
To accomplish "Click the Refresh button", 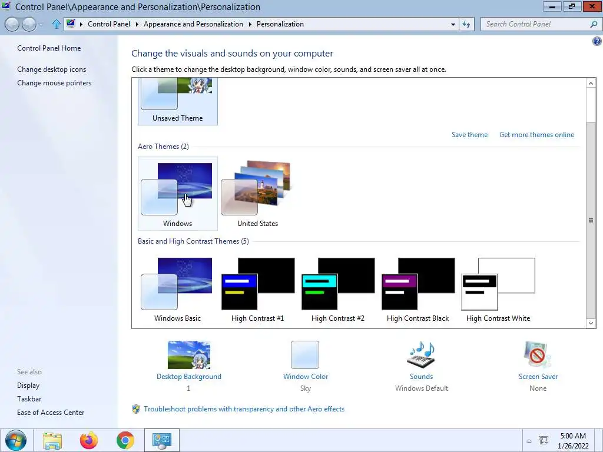I will 466,24.
